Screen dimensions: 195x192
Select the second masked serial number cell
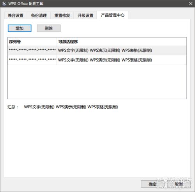[32, 60]
